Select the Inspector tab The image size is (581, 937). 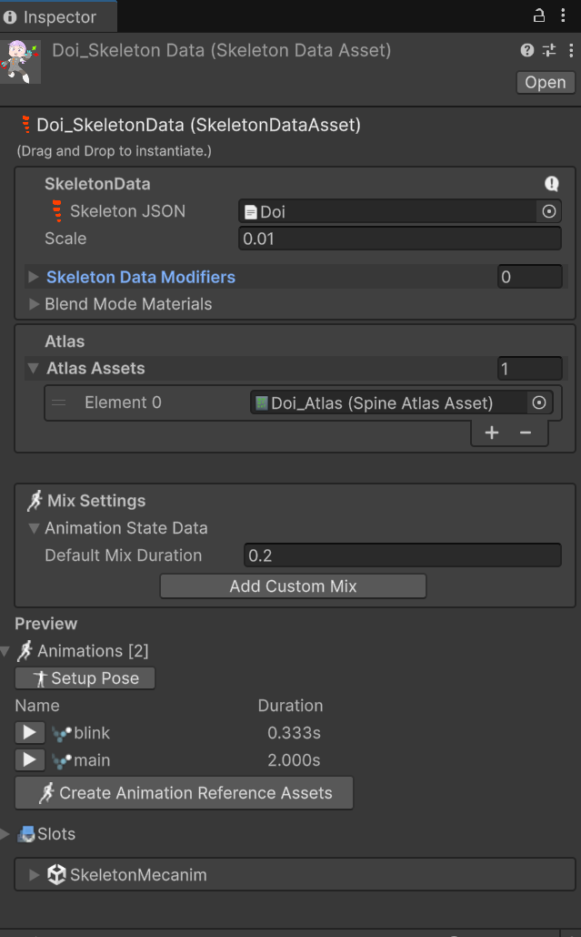(55, 15)
